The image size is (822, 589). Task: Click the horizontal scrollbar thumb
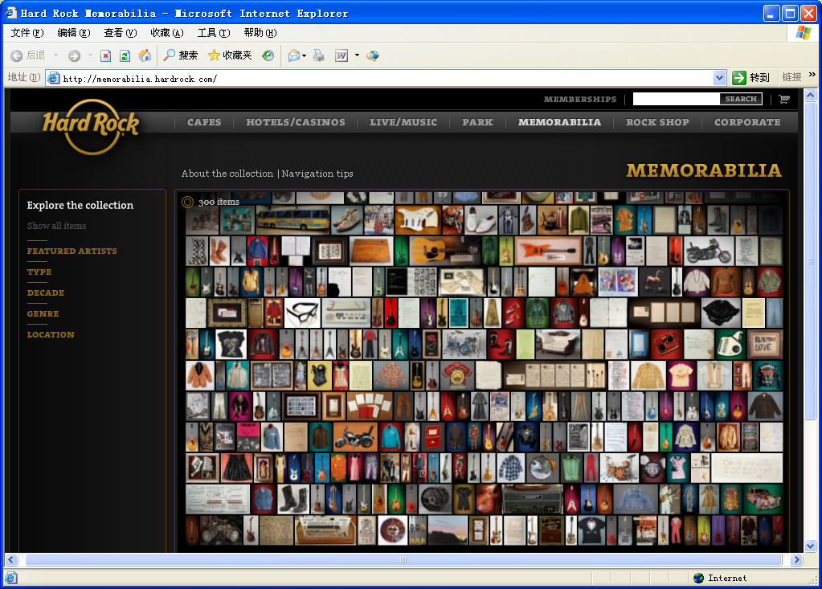(x=403, y=559)
